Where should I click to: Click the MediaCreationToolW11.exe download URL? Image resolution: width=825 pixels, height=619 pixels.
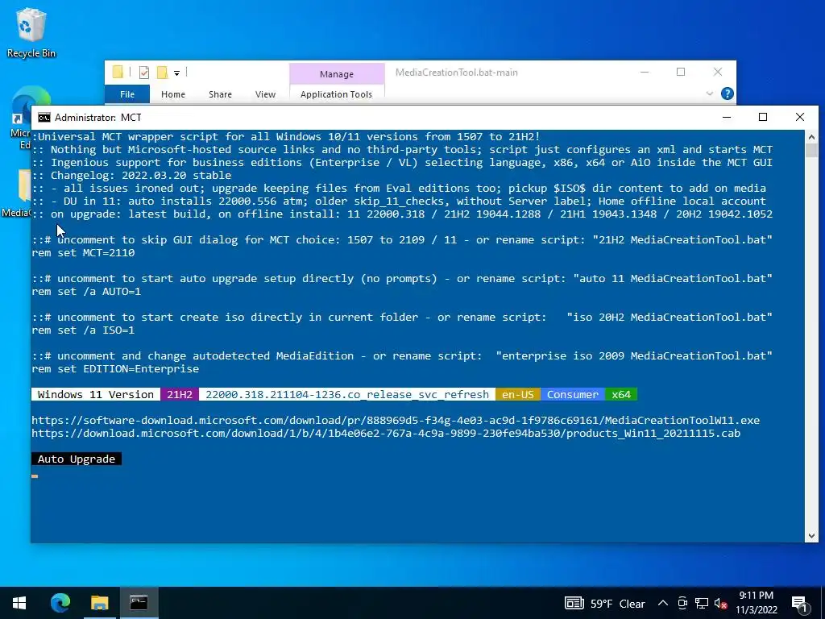click(396, 420)
